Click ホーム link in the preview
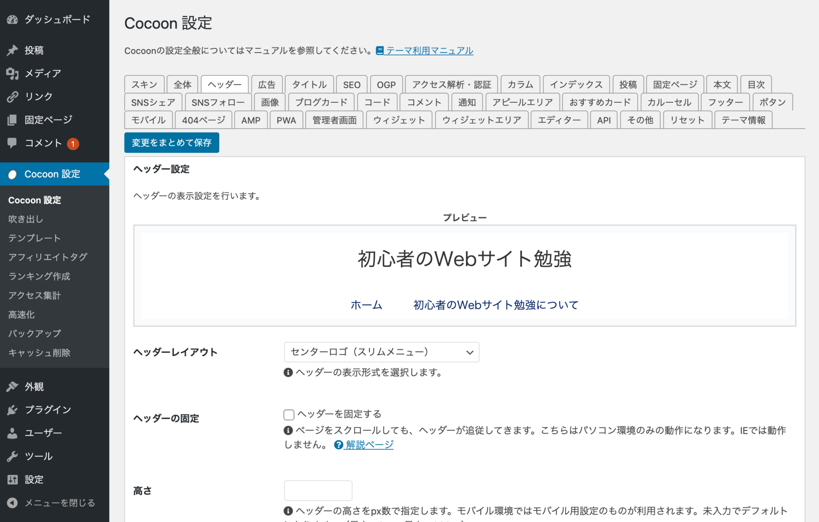This screenshot has height=522, width=819. (366, 305)
